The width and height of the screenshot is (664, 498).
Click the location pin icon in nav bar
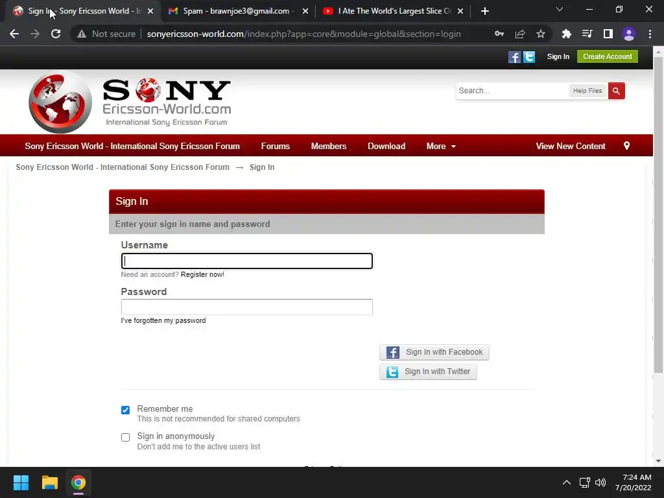pos(627,146)
